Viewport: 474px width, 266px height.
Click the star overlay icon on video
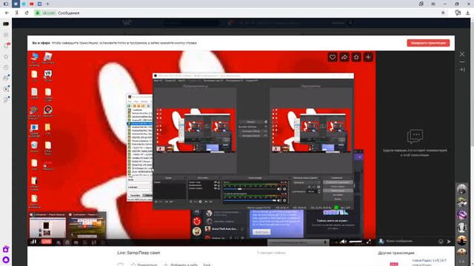click(356, 57)
